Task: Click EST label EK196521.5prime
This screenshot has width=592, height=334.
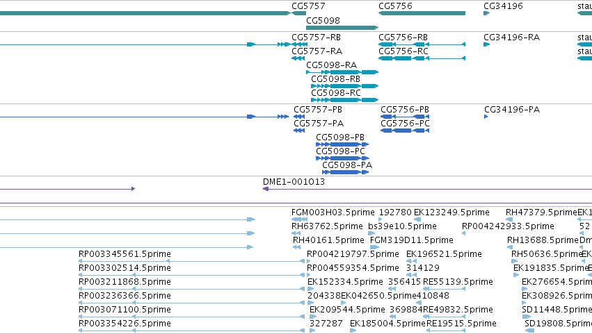Action: click(444, 254)
